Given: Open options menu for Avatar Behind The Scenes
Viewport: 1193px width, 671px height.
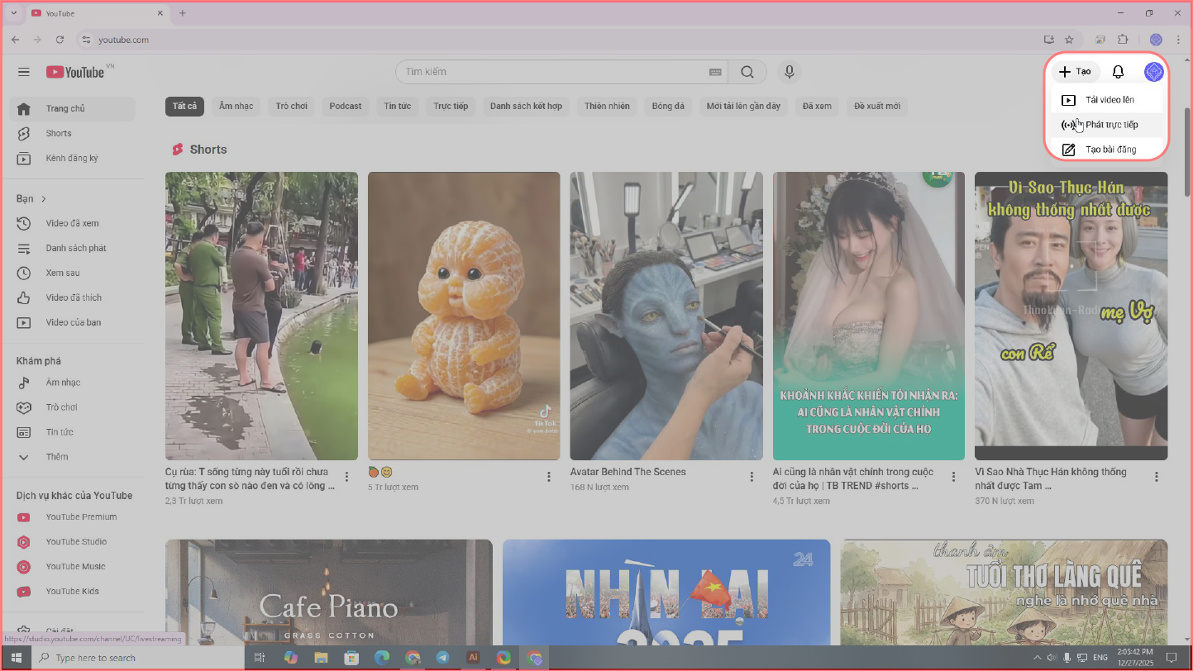Looking at the screenshot, I should click(x=752, y=477).
